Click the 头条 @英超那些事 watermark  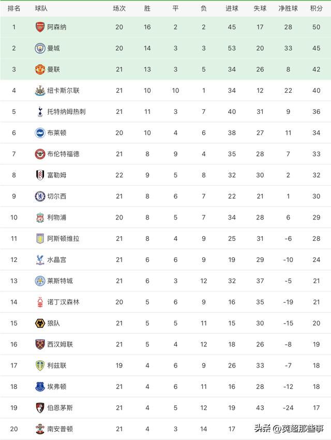click(289, 429)
